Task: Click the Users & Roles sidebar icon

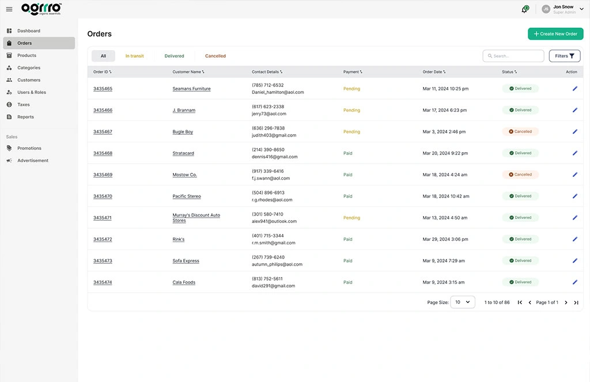Action: [x=9, y=92]
